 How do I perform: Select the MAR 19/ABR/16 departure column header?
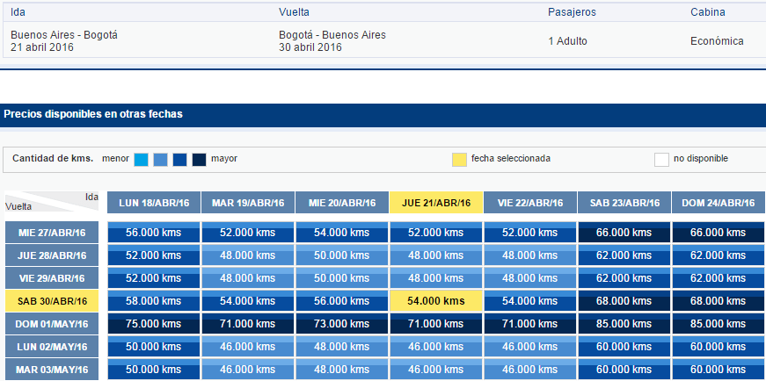(x=248, y=203)
